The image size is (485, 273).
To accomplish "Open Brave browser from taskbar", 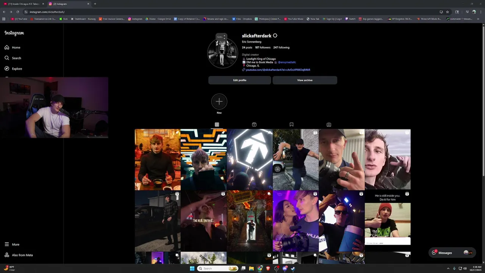I will [268, 268].
